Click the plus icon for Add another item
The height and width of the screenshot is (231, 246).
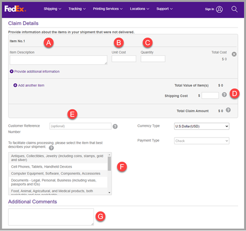15,85
